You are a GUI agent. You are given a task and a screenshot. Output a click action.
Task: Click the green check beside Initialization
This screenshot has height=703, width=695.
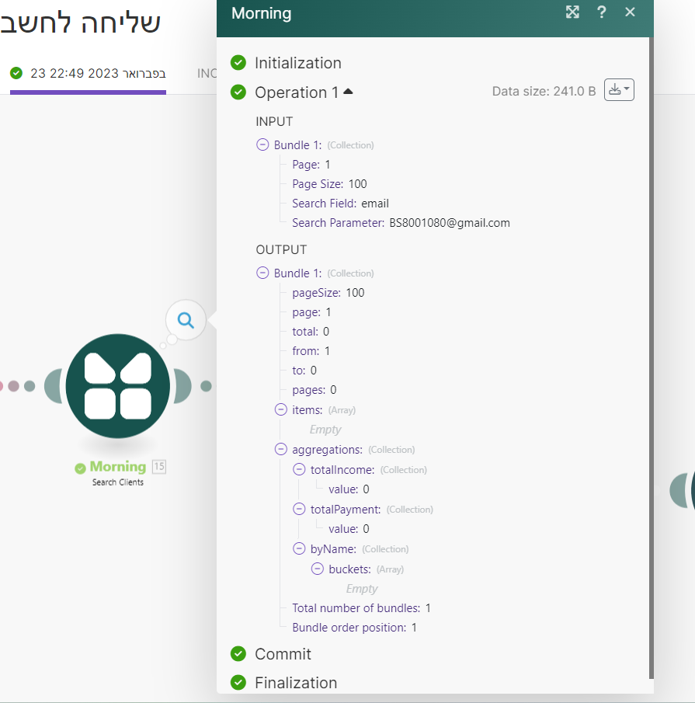(238, 63)
